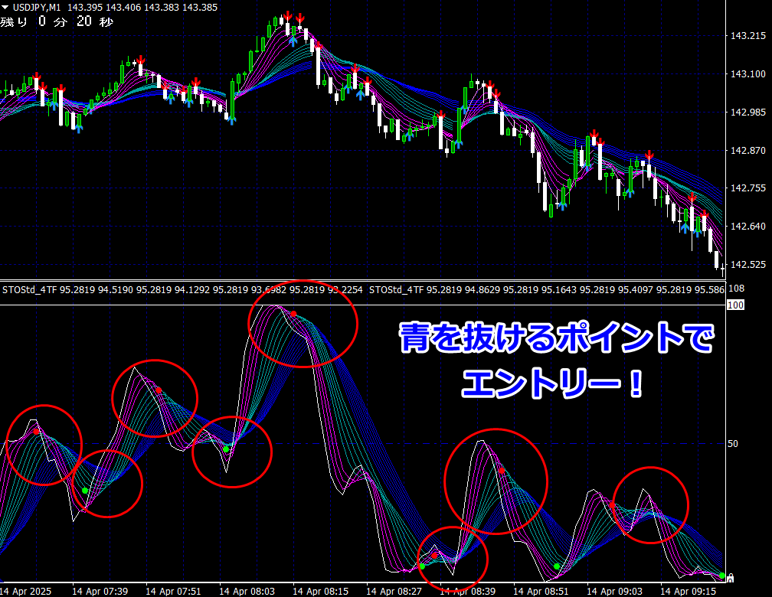
Task: Select the green dot inside the circle above 07:39
Action: tap(85, 491)
